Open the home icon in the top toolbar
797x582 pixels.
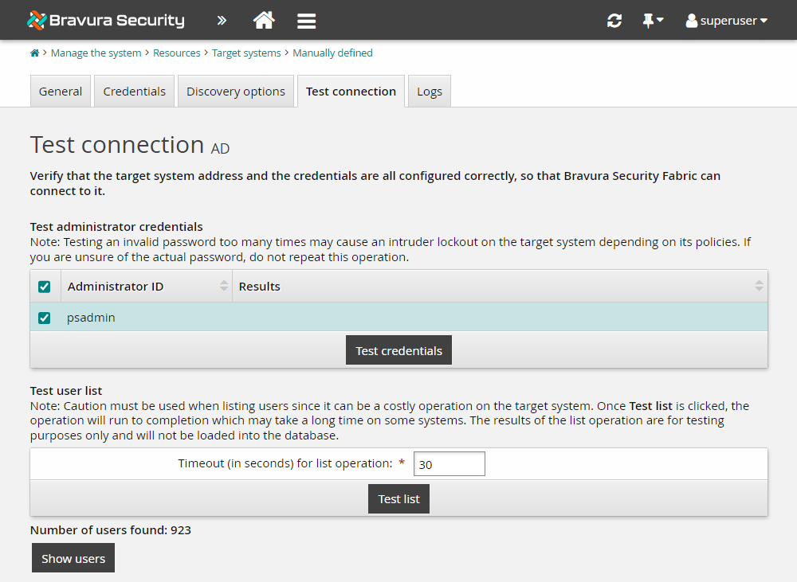pos(264,20)
